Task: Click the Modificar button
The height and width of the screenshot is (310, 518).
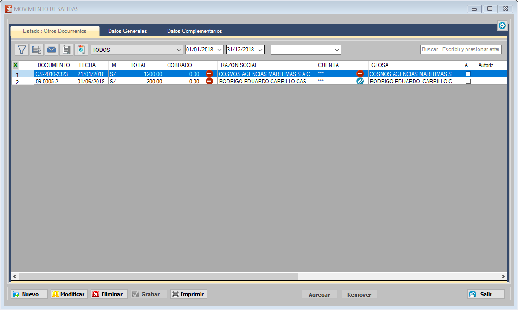Action: tap(69, 294)
